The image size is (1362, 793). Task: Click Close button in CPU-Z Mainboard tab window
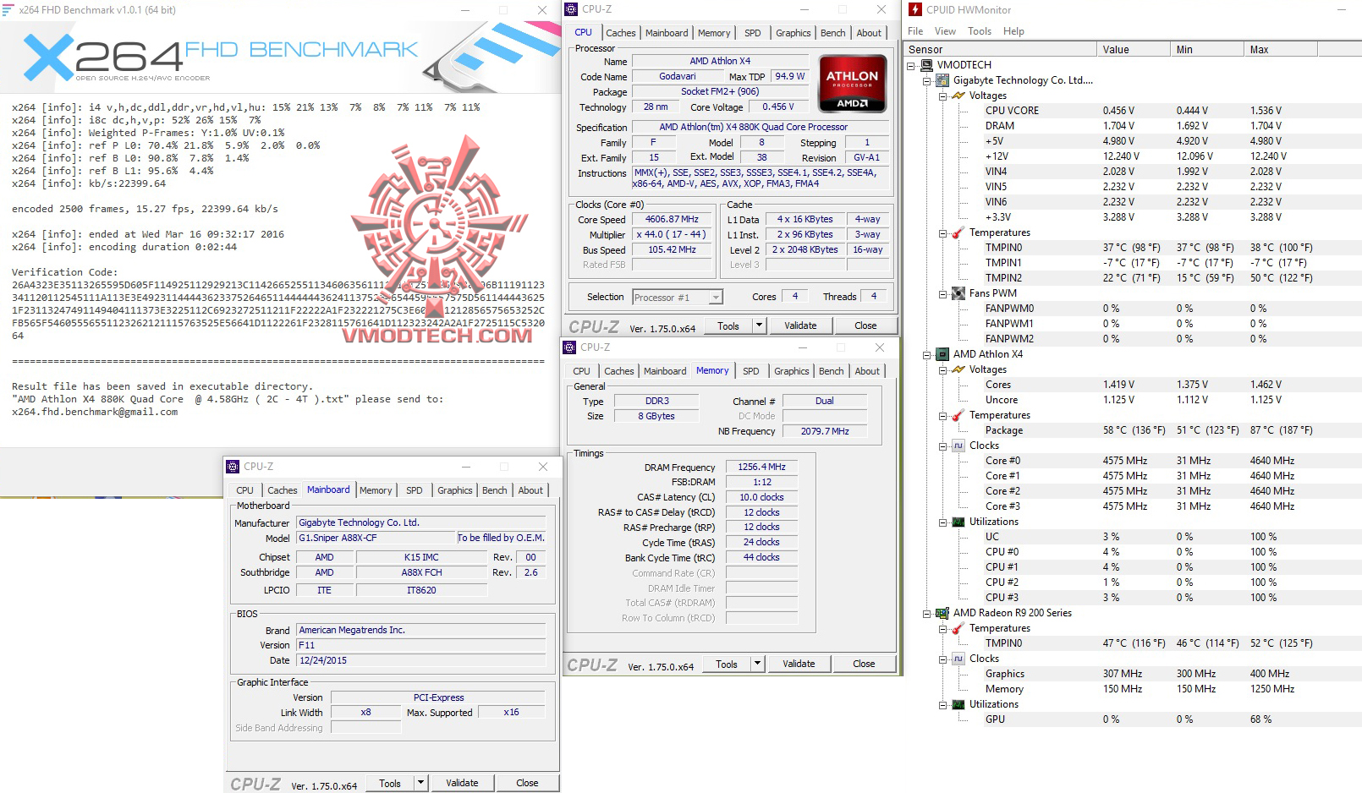tap(527, 783)
